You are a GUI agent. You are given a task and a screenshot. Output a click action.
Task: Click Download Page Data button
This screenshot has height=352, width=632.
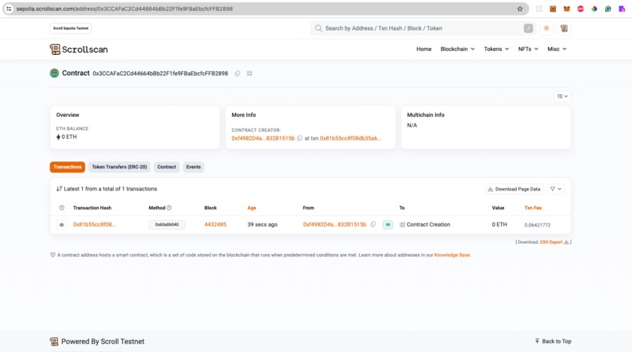pyautogui.click(x=514, y=189)
